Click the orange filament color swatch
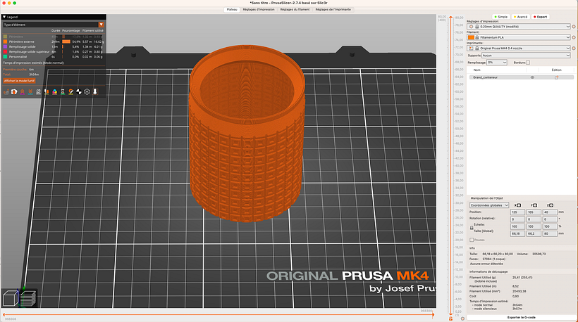Viewport: 578px width, 322px height. (472, 37)
